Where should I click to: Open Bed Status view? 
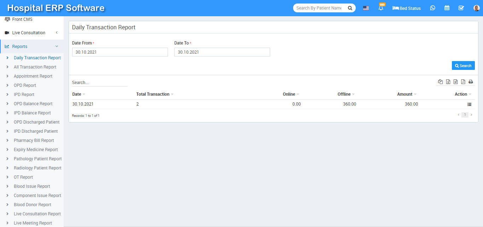tap(407, 8)
